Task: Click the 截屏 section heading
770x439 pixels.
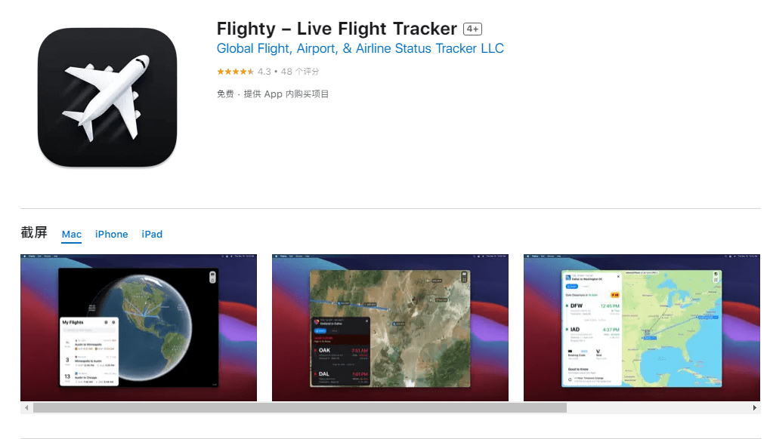Action: (34, 232)
